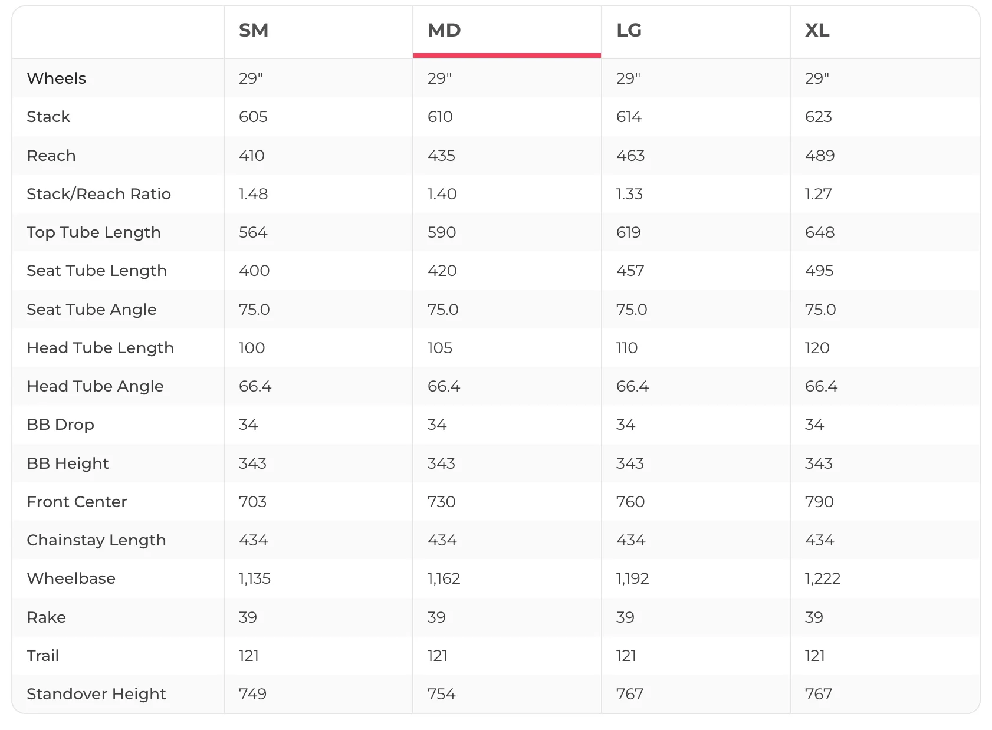The height and width of the screenshot is (730, 992).
Task: Click the SM Stack value 605
Action: point(253,117)
